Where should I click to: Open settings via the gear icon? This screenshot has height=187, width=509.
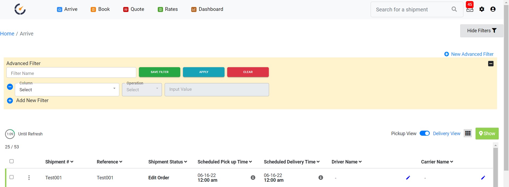click(x=482, y=9)
